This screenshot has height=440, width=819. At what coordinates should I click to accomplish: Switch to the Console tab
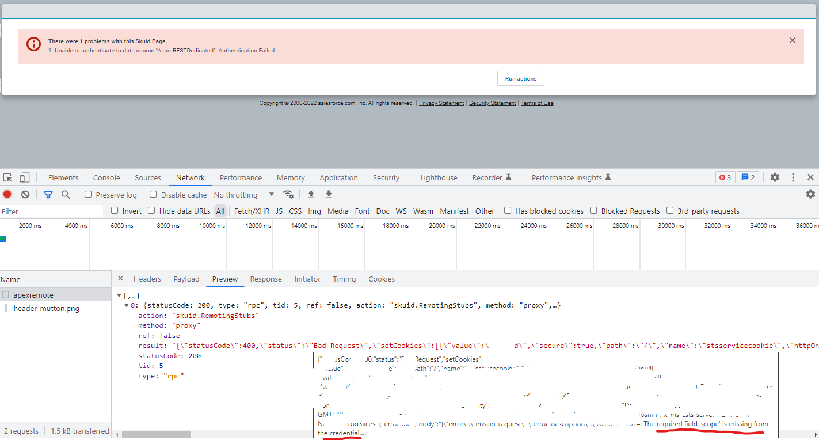click(x=106, y=177)
